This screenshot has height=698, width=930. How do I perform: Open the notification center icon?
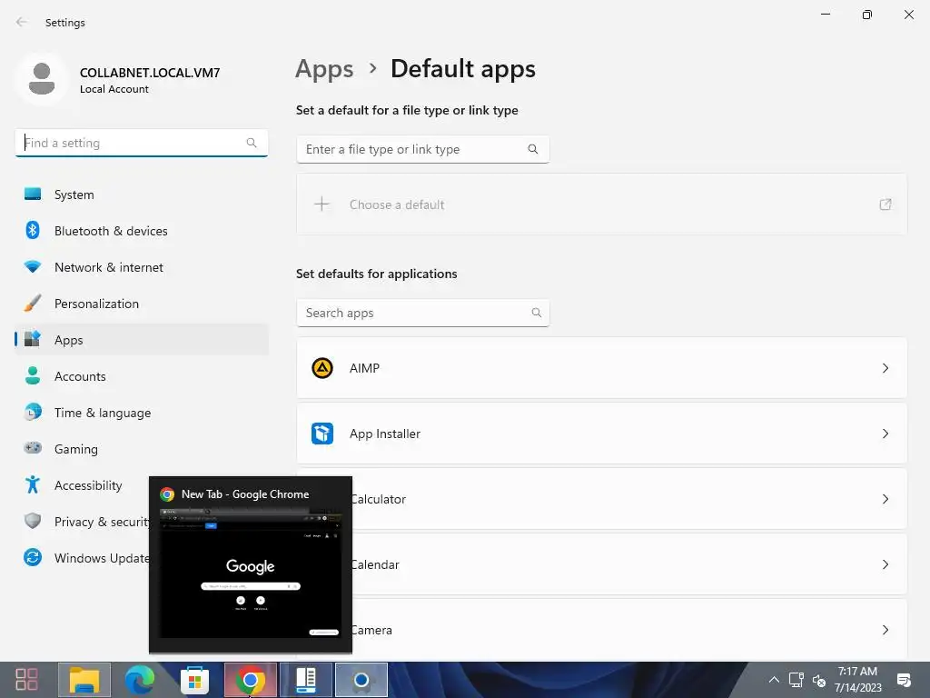[904, 680]
